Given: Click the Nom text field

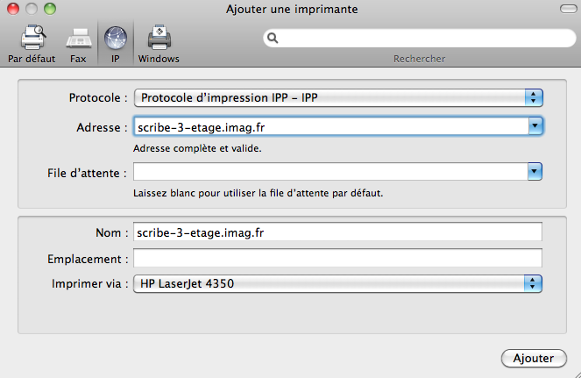Looking at the screenshot, I should coord(337,232).
